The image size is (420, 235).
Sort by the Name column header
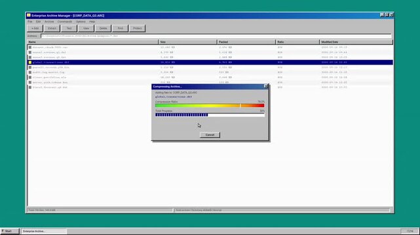(x=92, y=42)
